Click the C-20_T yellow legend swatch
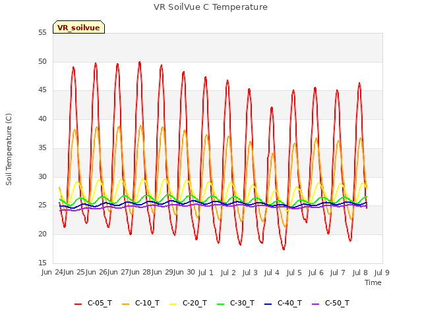Screen dimensions: 422x316 pyautogui.click(x=173, y=304)
